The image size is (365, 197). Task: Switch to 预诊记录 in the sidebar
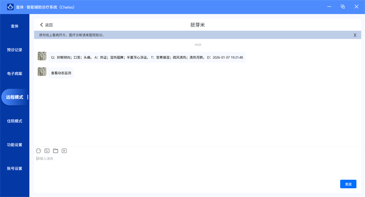15,50
